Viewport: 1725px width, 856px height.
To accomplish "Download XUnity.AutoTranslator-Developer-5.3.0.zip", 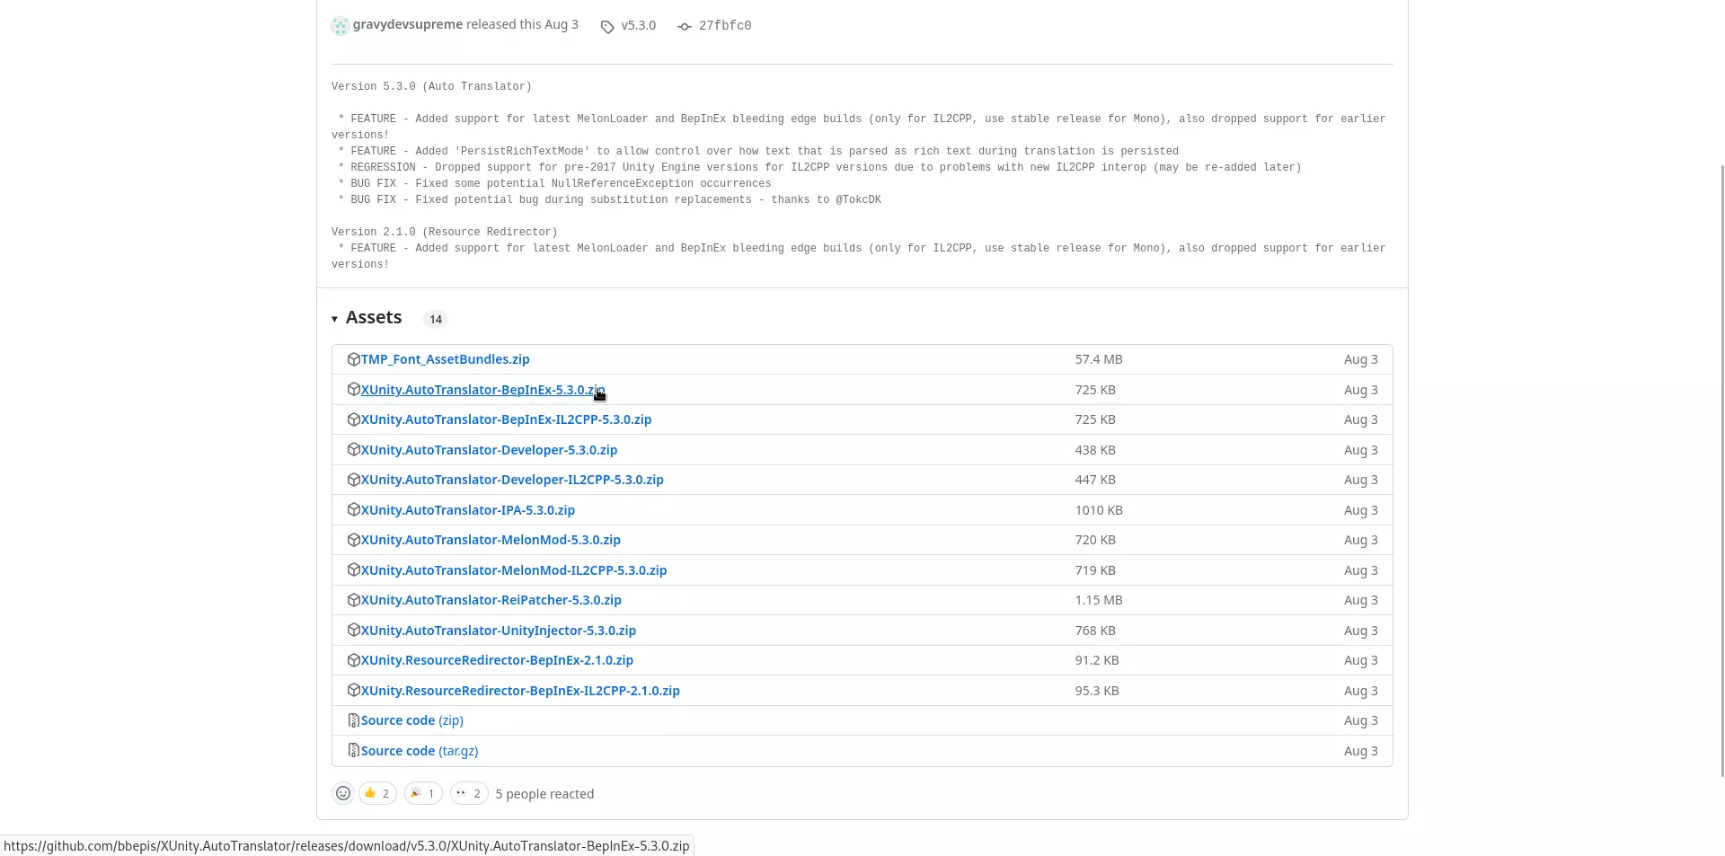I will coord(490,450).
